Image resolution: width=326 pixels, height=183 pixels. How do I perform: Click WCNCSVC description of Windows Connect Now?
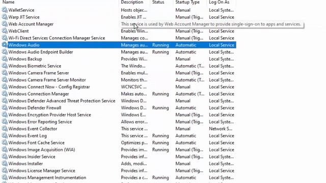point(133,87)
